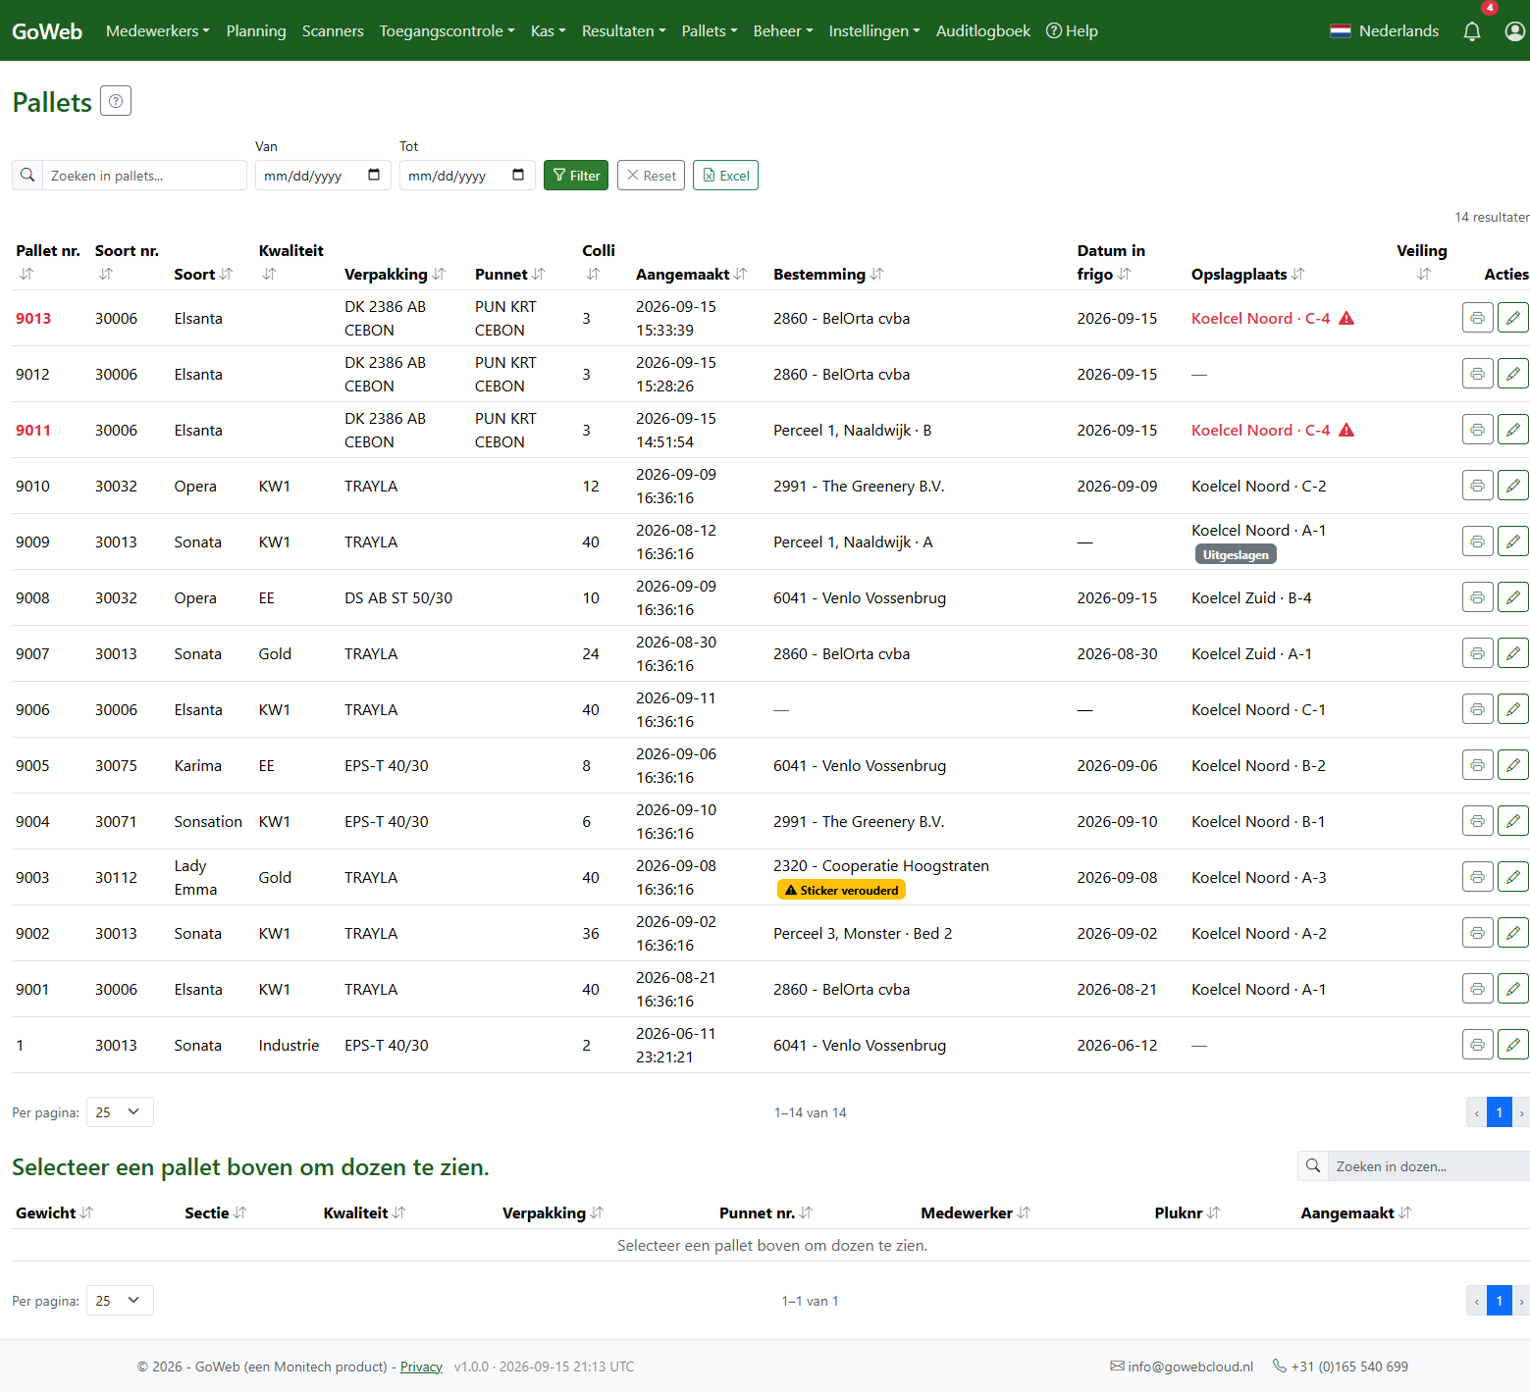Open pallets Per pagina dropdown
1530x1392 pixels.
click(x=120, y=1112)
